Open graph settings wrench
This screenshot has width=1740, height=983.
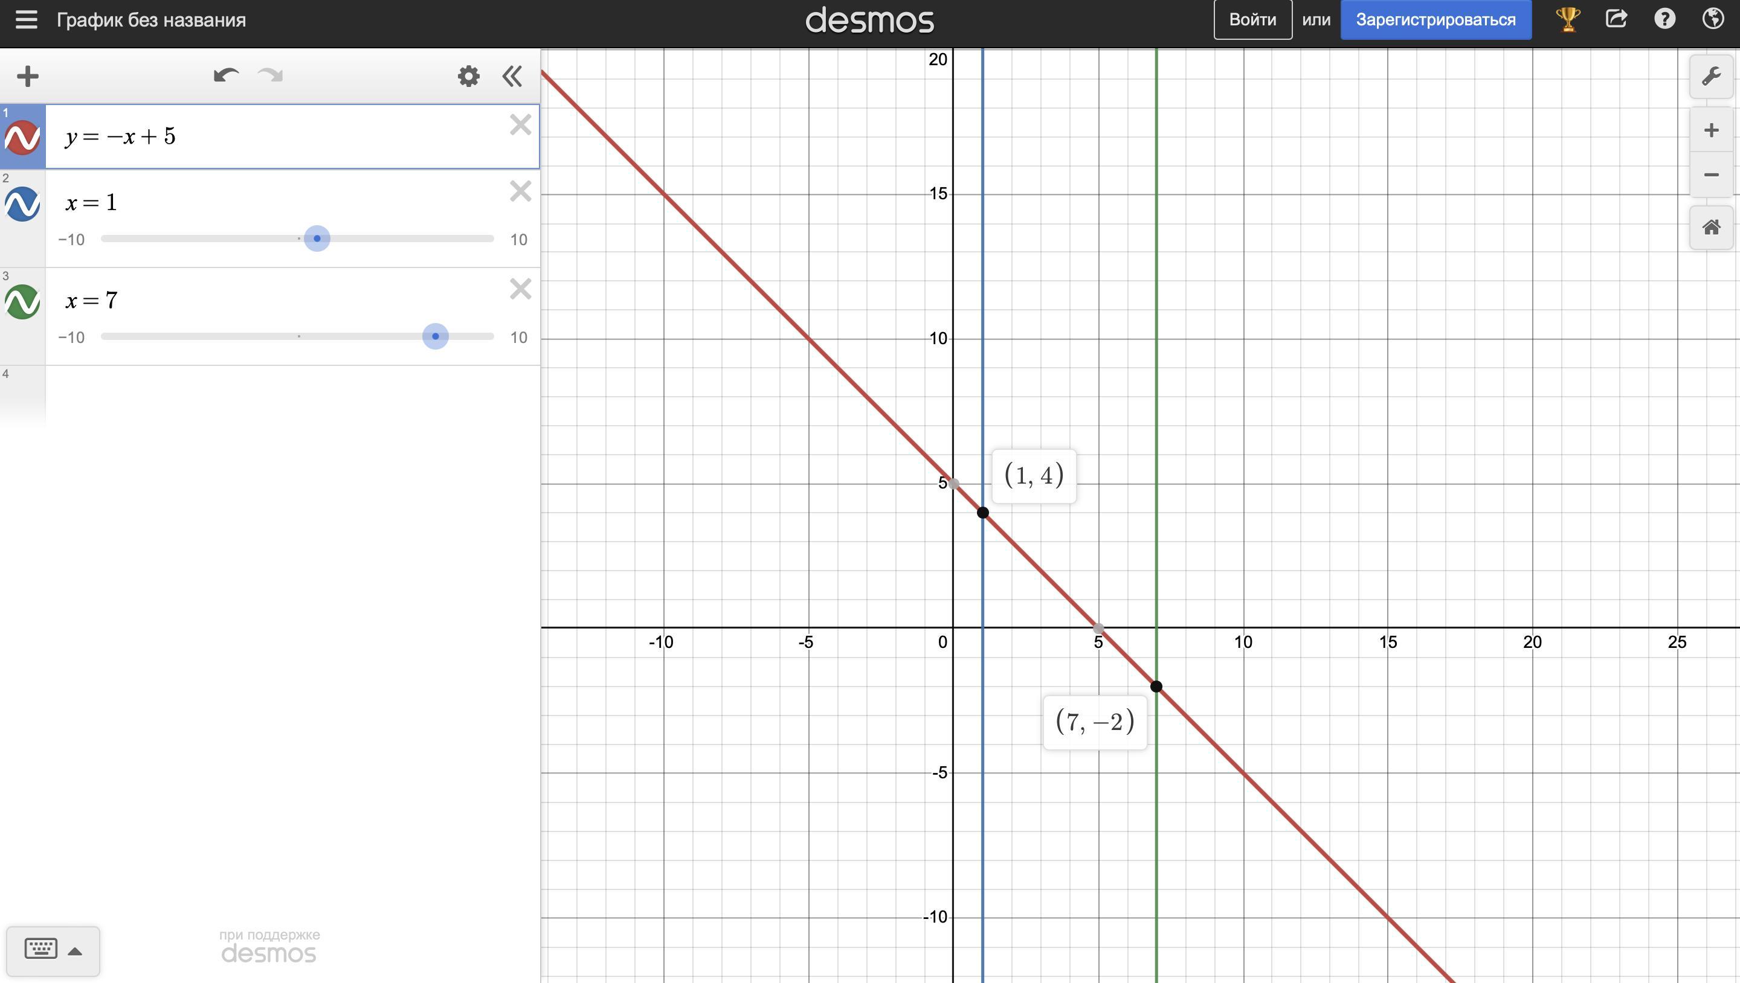(1711, 76)
